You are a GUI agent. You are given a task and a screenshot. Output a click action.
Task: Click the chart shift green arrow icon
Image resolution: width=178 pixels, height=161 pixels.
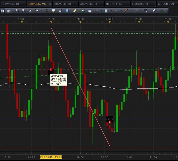106,11
